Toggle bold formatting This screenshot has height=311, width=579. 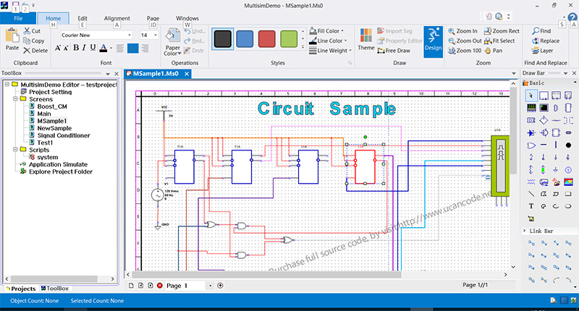click(x=76, y=48)
